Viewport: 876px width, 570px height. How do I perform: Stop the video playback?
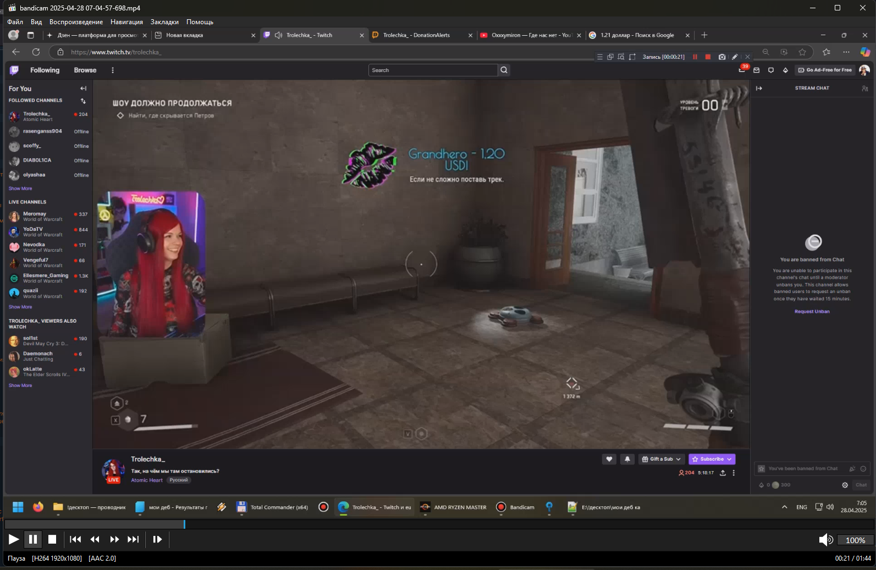tap(52, 539)
